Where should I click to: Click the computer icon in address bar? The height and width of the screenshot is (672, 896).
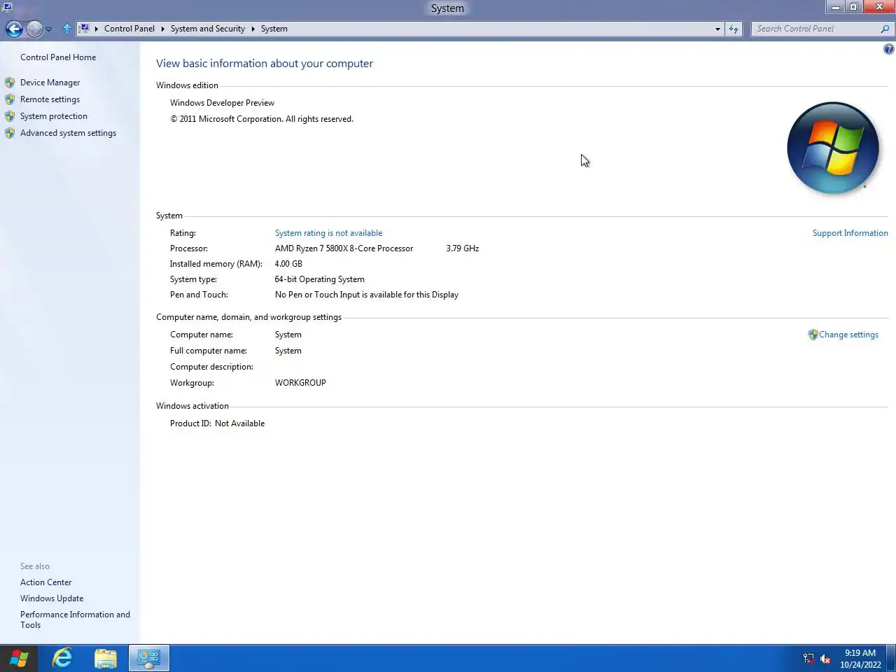pos(84,29)
